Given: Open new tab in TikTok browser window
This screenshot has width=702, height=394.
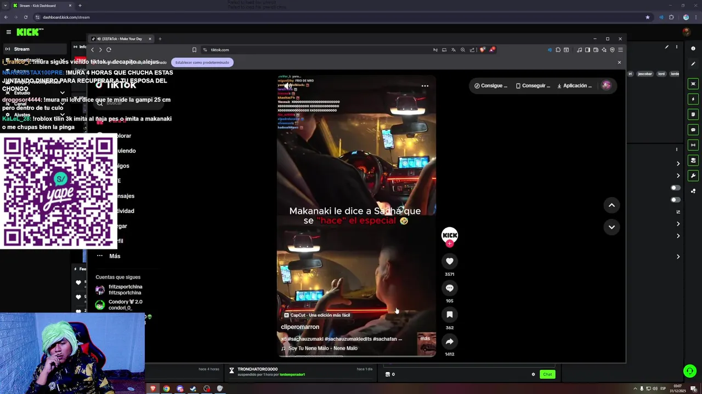Looking at the screenshot, I should point(160,39).
